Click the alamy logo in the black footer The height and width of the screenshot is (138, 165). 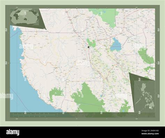pos(13,132)
